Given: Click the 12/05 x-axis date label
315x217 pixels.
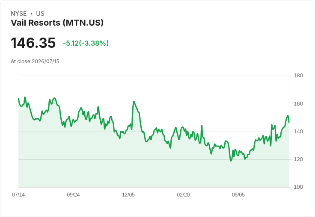Looking at the screenshot, I should 128,195.
